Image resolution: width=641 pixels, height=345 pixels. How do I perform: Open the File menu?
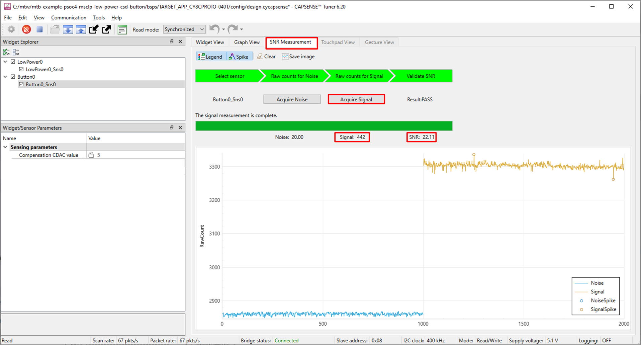(x=8, y=18)
